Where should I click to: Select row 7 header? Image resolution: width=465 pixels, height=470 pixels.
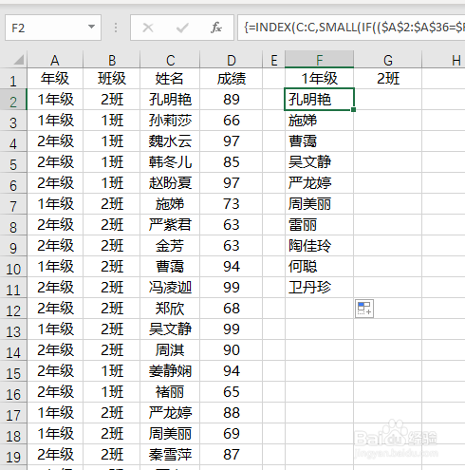[x=13, y=205]
